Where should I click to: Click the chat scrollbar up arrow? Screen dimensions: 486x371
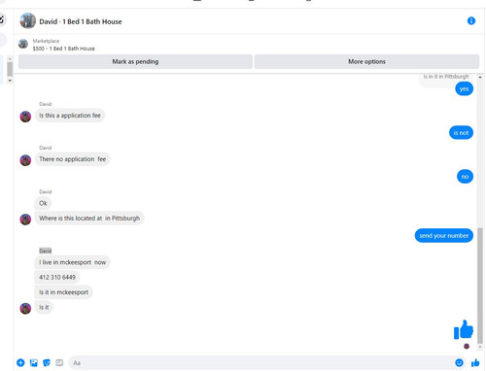click(x=480, y=77)
